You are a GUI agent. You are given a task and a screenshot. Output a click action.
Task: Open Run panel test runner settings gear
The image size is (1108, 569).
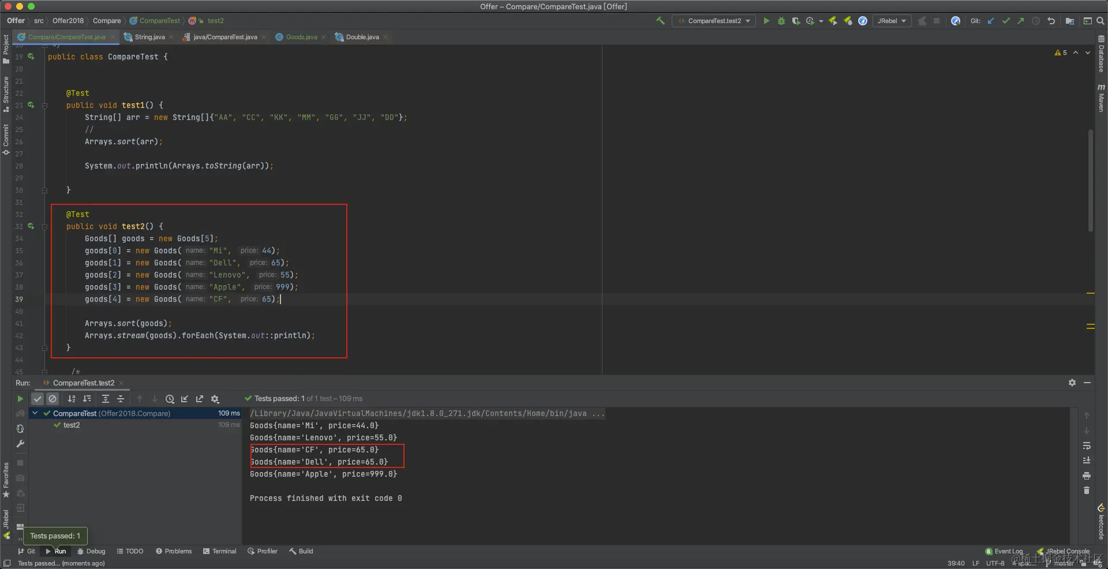click(x=215, y=399)
